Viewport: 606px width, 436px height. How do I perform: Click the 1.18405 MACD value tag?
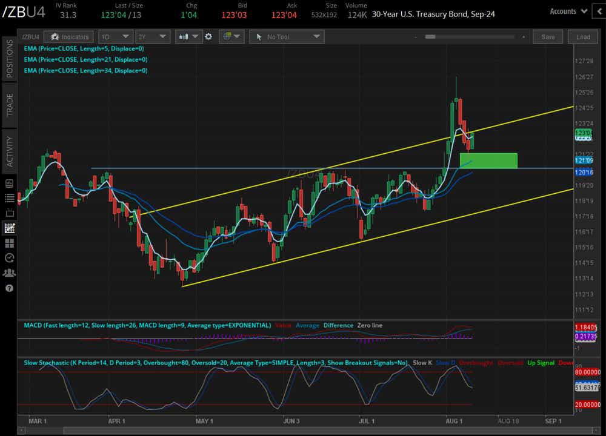point(586,328)
